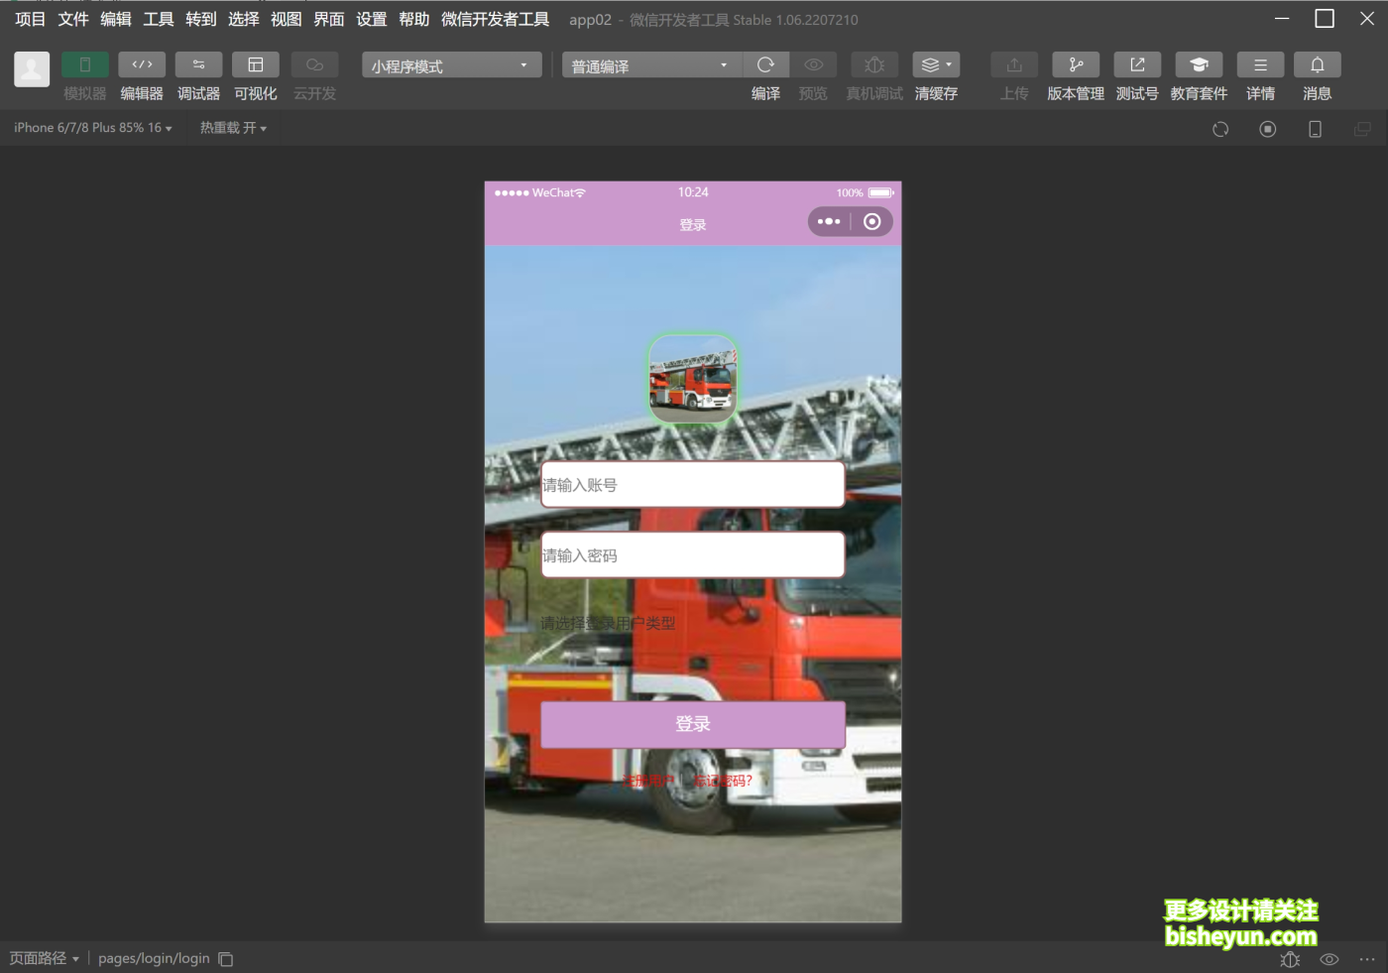
Task: Click the 忘记密码? link
Action: pyautogui.click(x=724, y=781)
